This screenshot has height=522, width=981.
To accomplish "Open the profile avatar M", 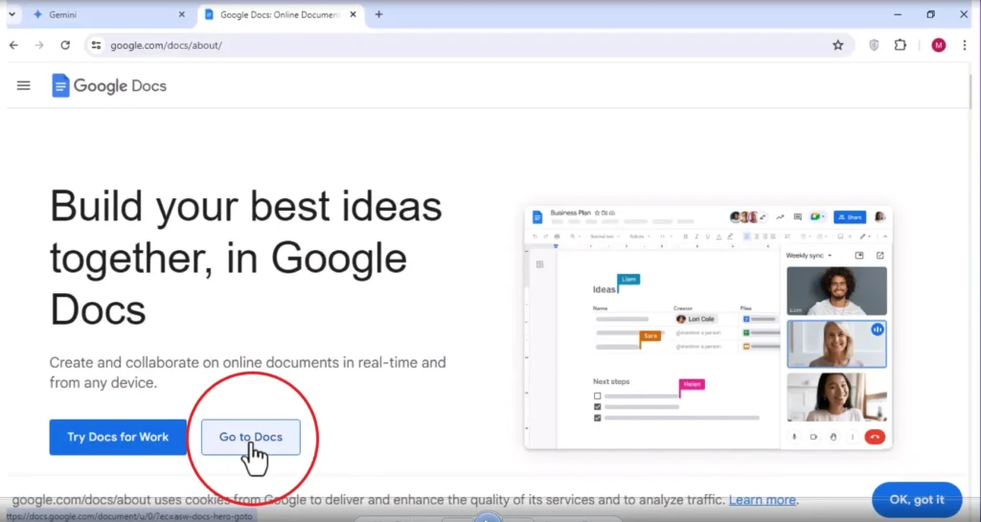I will [939, 45].
